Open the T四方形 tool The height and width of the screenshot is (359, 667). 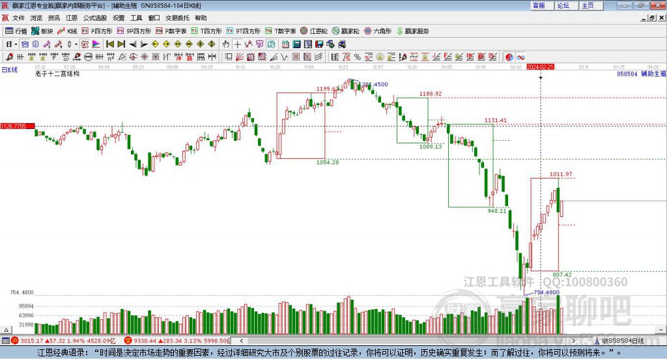206,31
